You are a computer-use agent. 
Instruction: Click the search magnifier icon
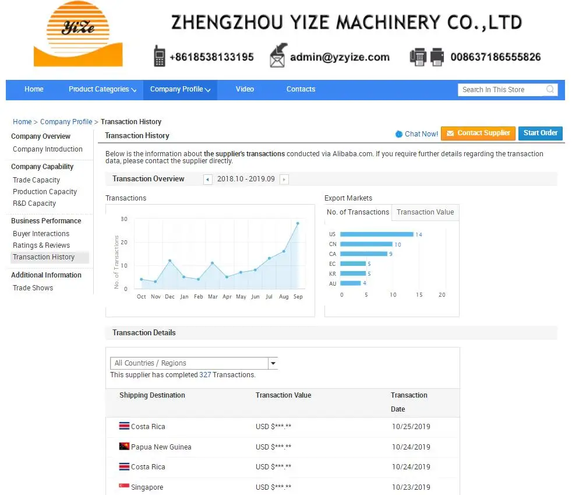tap(550, 90)
